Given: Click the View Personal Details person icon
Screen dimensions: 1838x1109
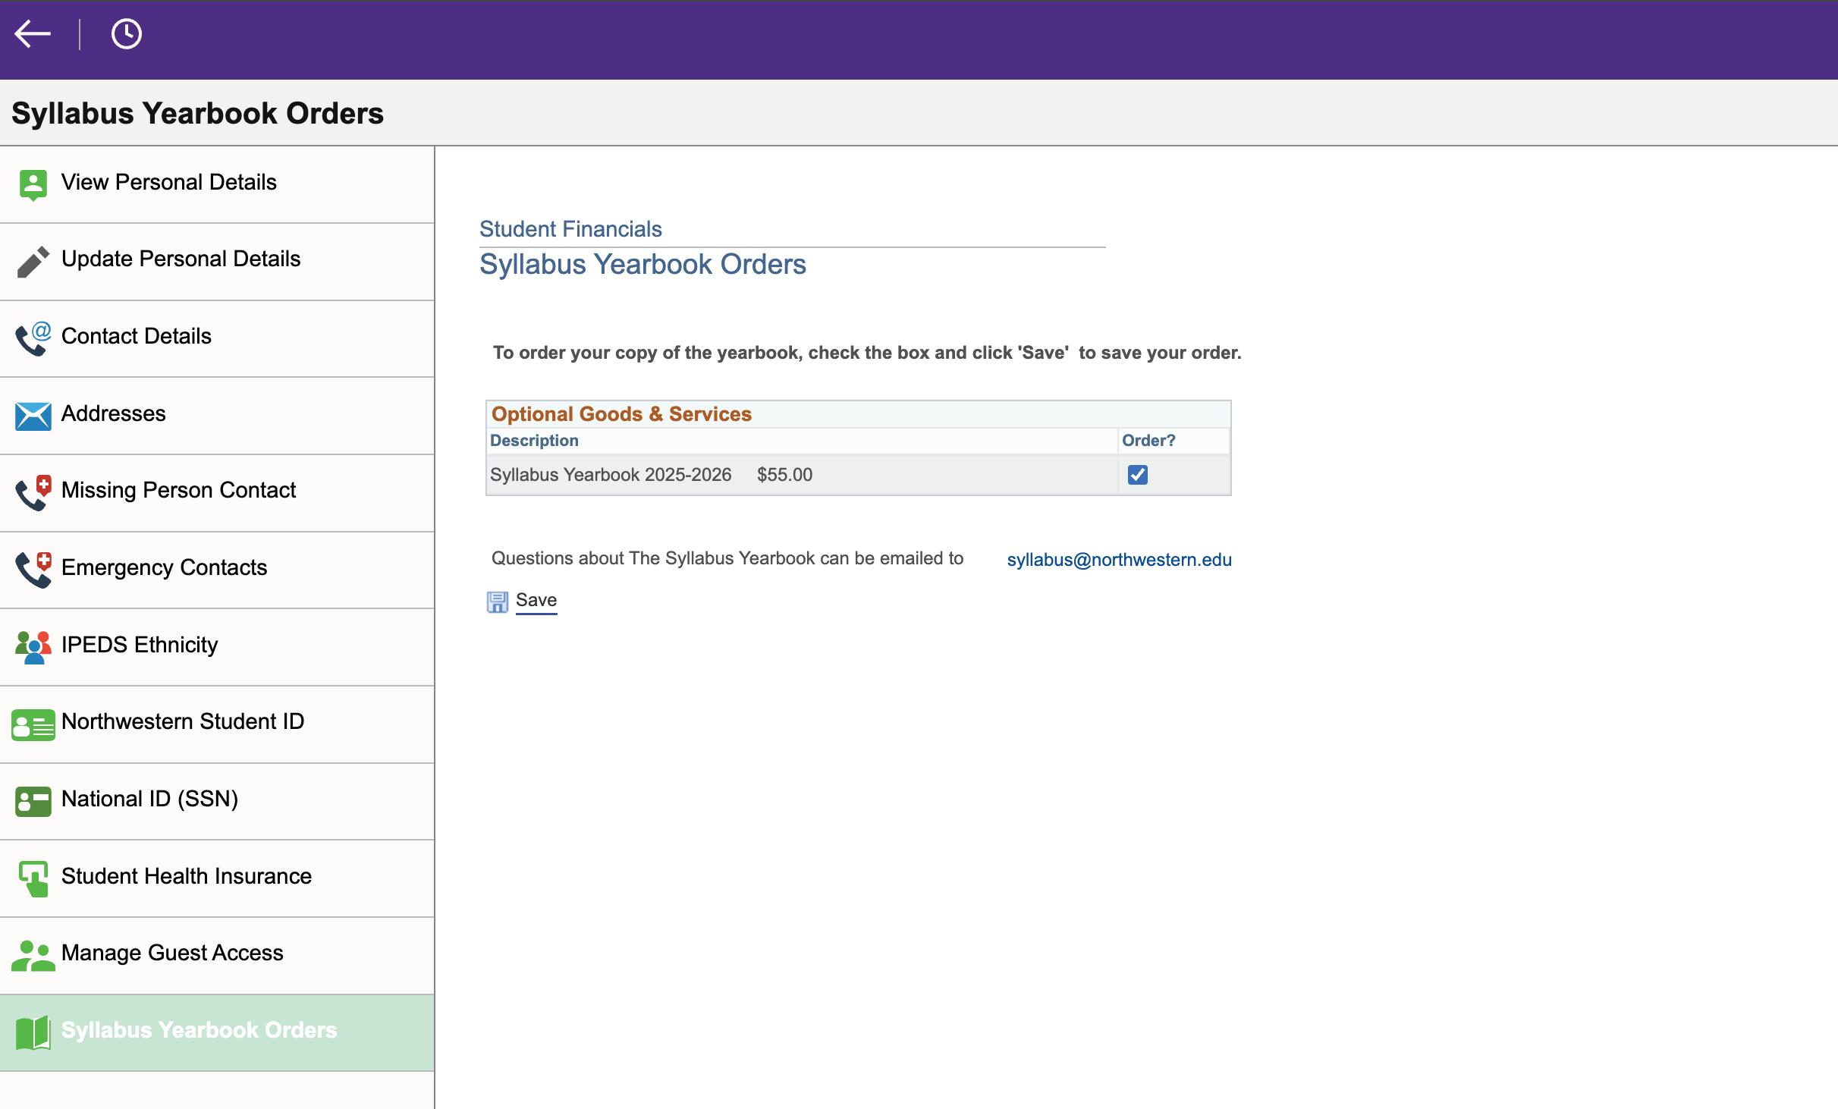Looking at the screenshot, I should (x=33, y=184).
